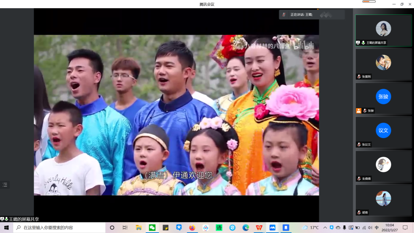Open WeChat from the taskbar
Screen dimensions: 414x233
click(152, 227)
